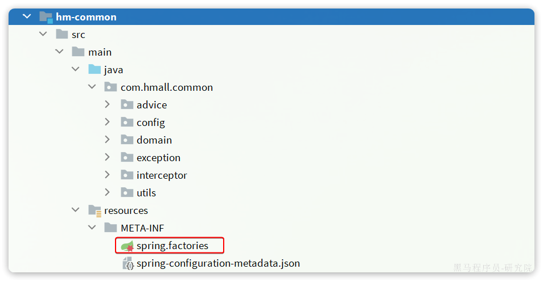Expand the advice package chevron

click(108, 105)
